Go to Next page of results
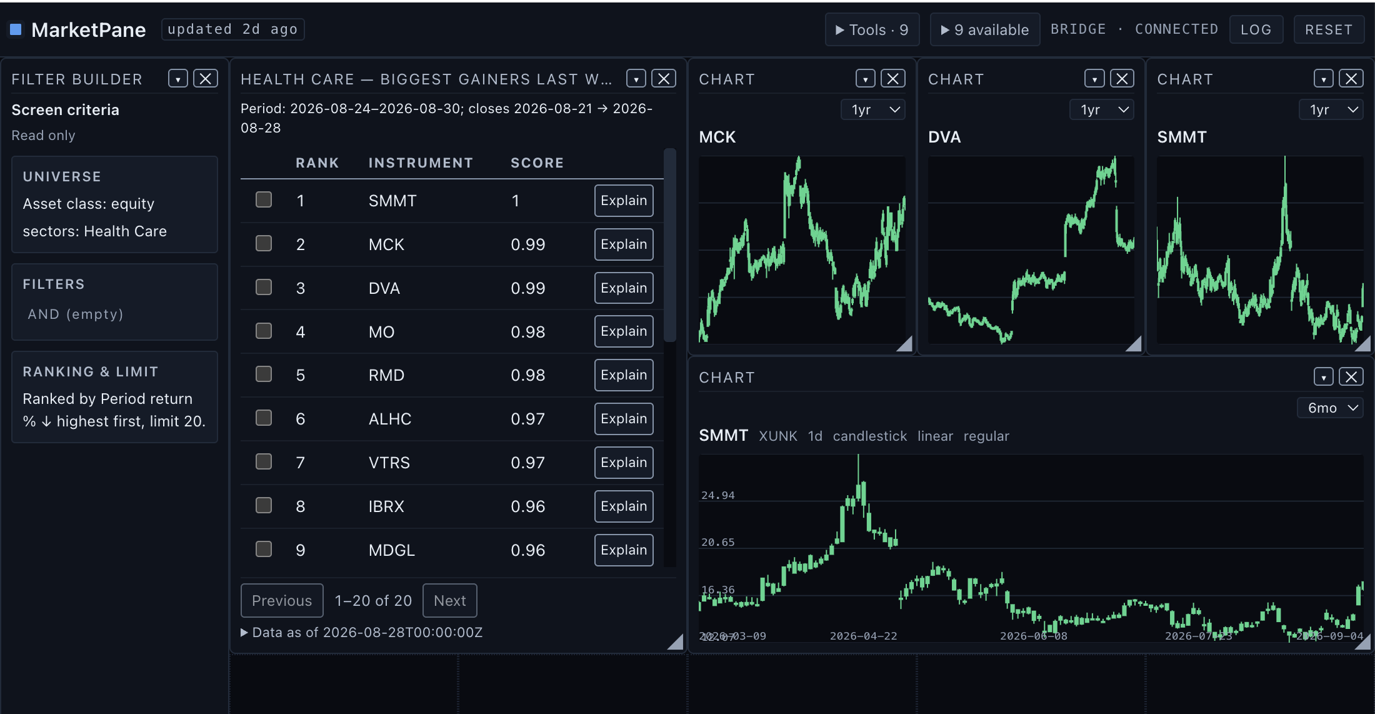Screen dimensions: 1375x714 coord(450,601)
